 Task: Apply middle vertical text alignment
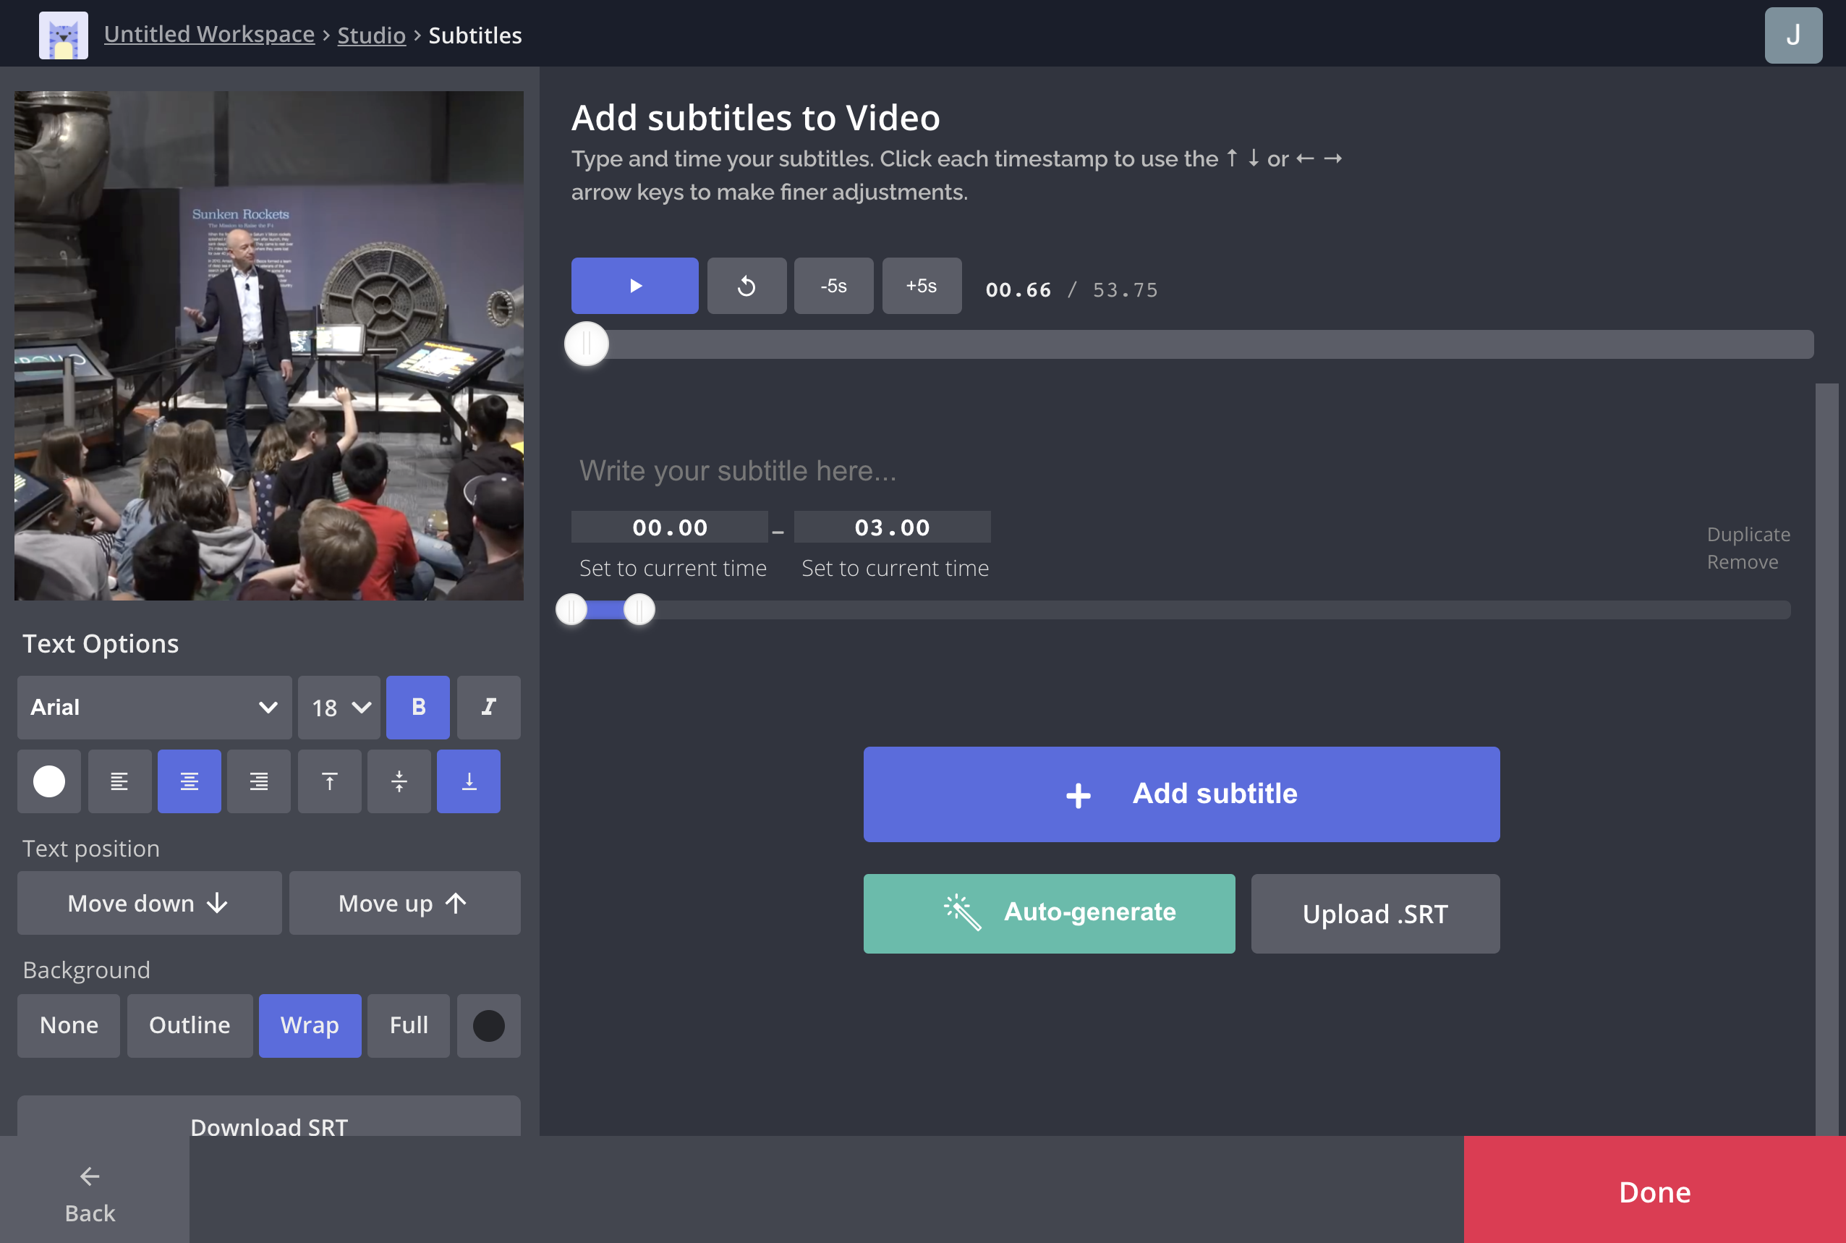tap(399, 781)
